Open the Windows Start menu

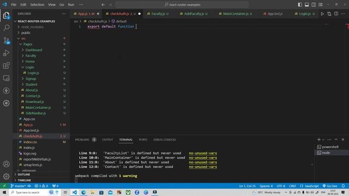coord(4,192)
